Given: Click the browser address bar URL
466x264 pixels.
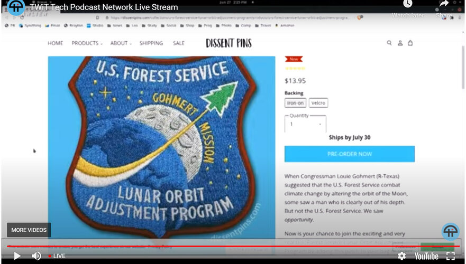Looking at the screenshot, I should click(x=229, y=17).
